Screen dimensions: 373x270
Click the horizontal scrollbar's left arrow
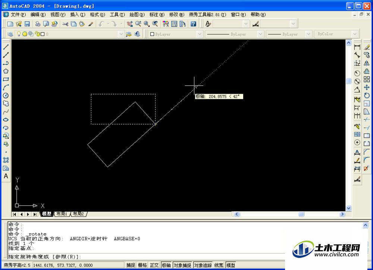tap(237, 214)
